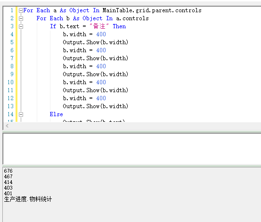The width and height of the screenshot is (261, 222).
Task: Collapse the inner For Each block on line 2
Action: coord(21,18)
